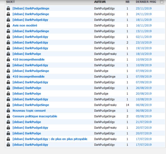The width and height of the screenshot is (166, 154).
Task: Click message count 2 on Censure politique row
Action: [x=127, y=116]
